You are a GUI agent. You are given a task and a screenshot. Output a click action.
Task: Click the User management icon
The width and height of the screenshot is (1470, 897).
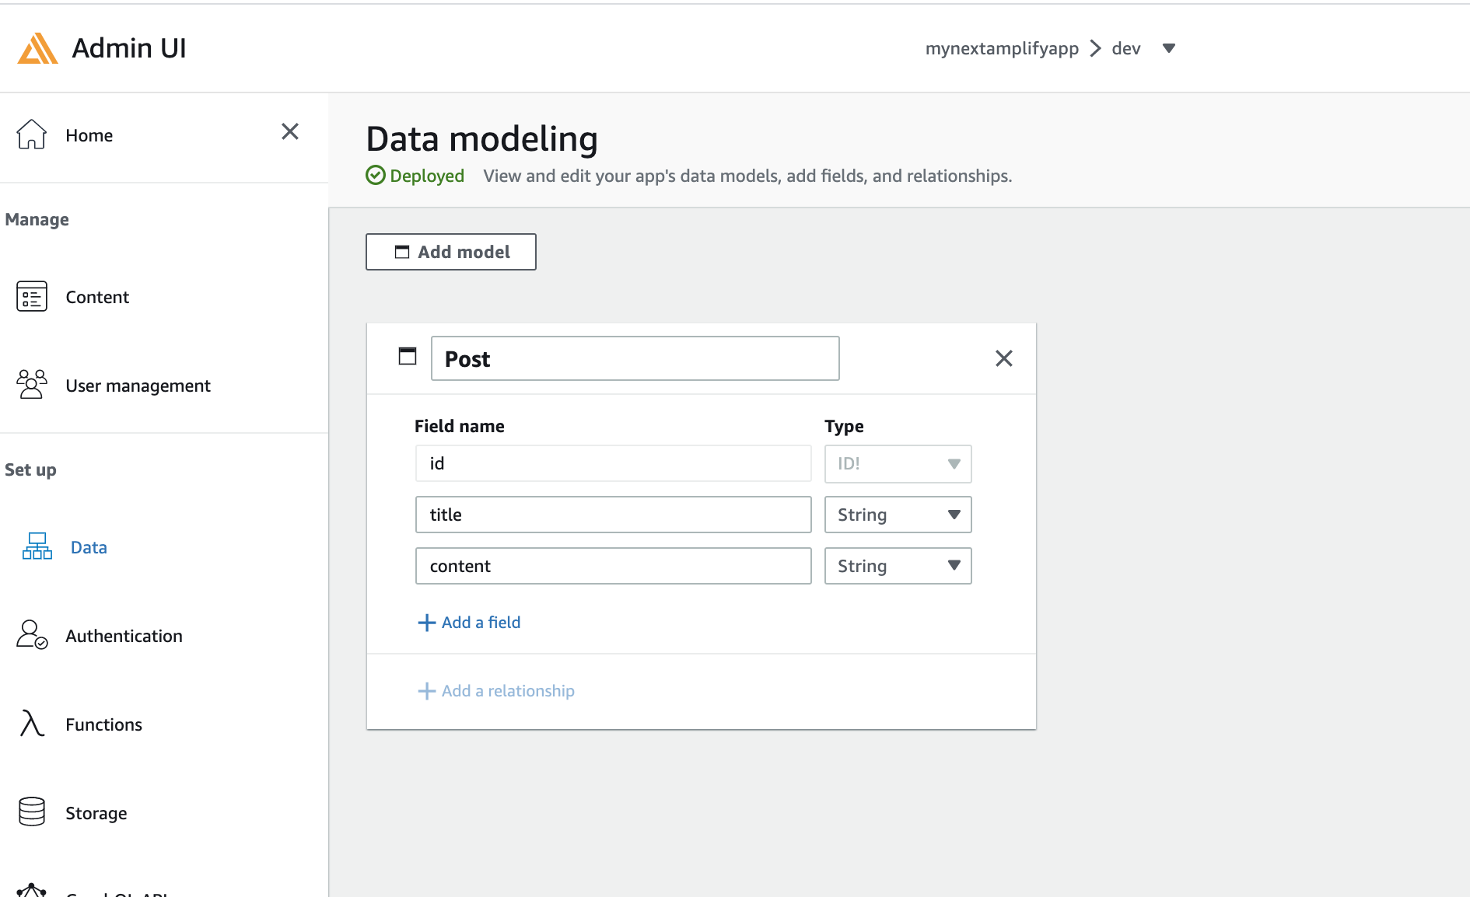pyautogui.click(x=31, y=384)
